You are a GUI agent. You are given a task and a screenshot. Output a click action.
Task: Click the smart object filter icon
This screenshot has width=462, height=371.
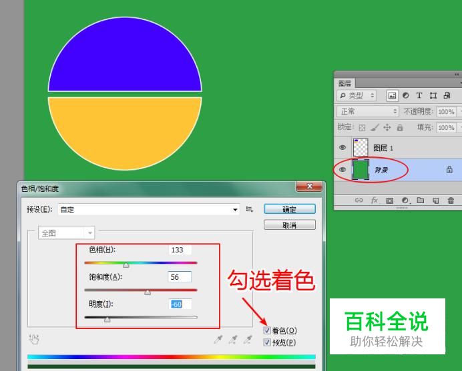tap(447, 95)
